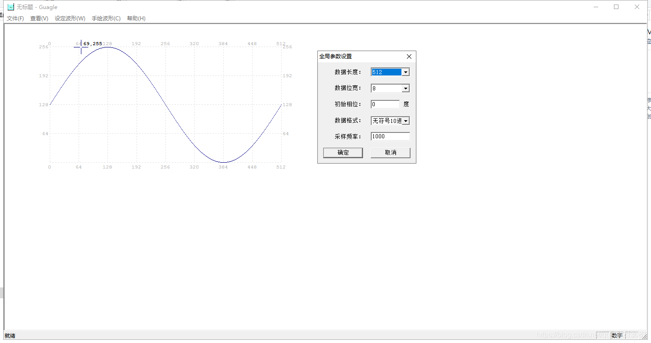This screenshot has height=343, width=651.
Task: Click the 采样频率: label
Action: point(348,136)
